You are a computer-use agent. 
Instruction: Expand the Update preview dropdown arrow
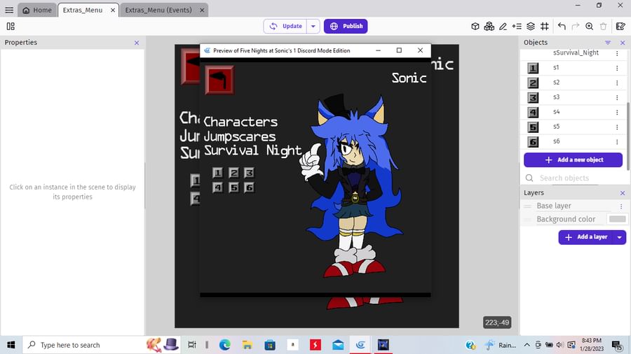click(x=313, y=27)
